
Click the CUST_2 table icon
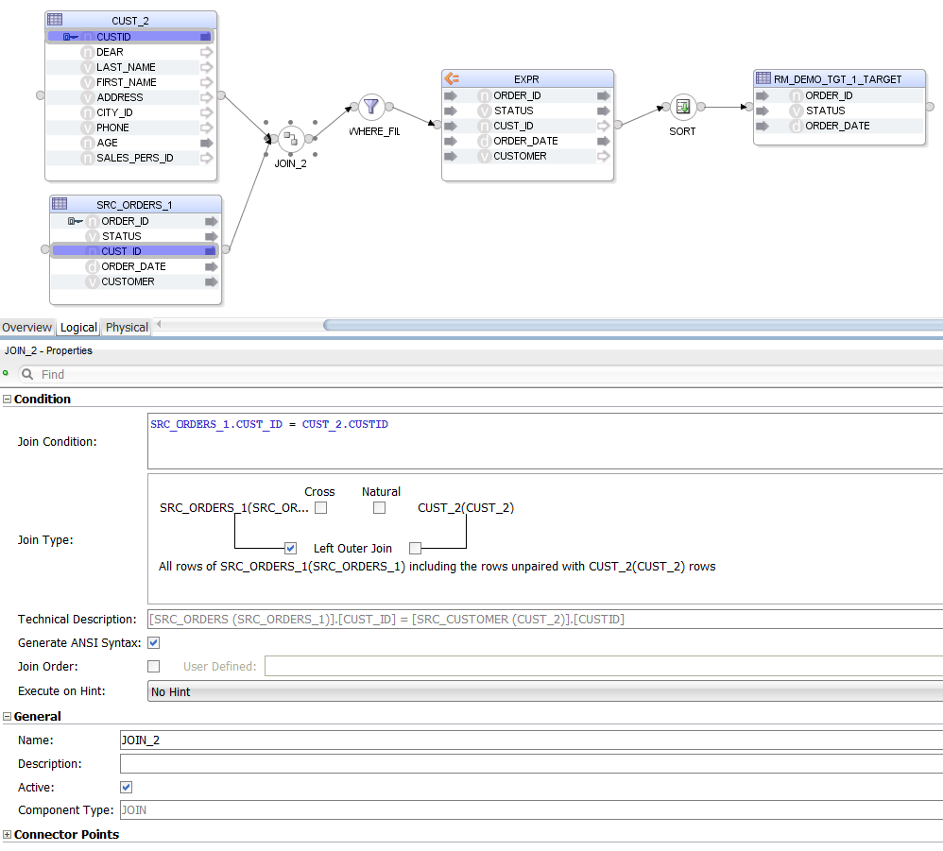point(55,19)
